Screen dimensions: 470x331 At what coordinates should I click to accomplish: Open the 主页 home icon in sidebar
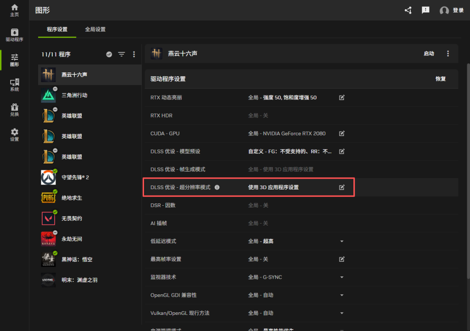(14, 10)
